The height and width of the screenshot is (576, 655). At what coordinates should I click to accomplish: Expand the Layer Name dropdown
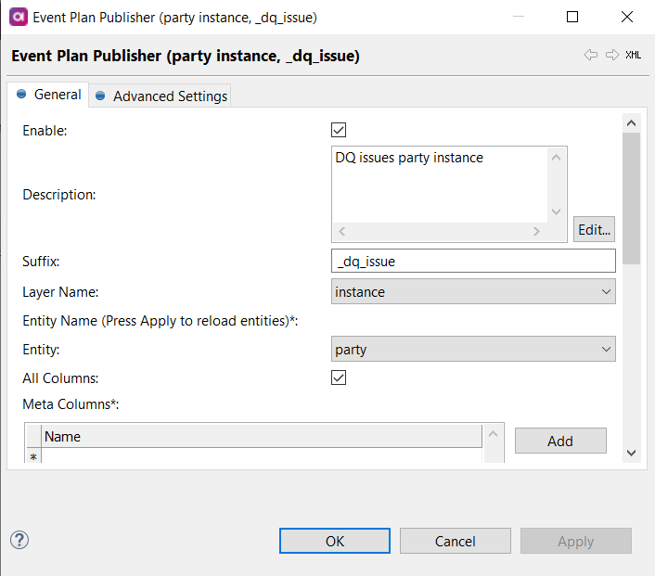click(x=473, y=291)
